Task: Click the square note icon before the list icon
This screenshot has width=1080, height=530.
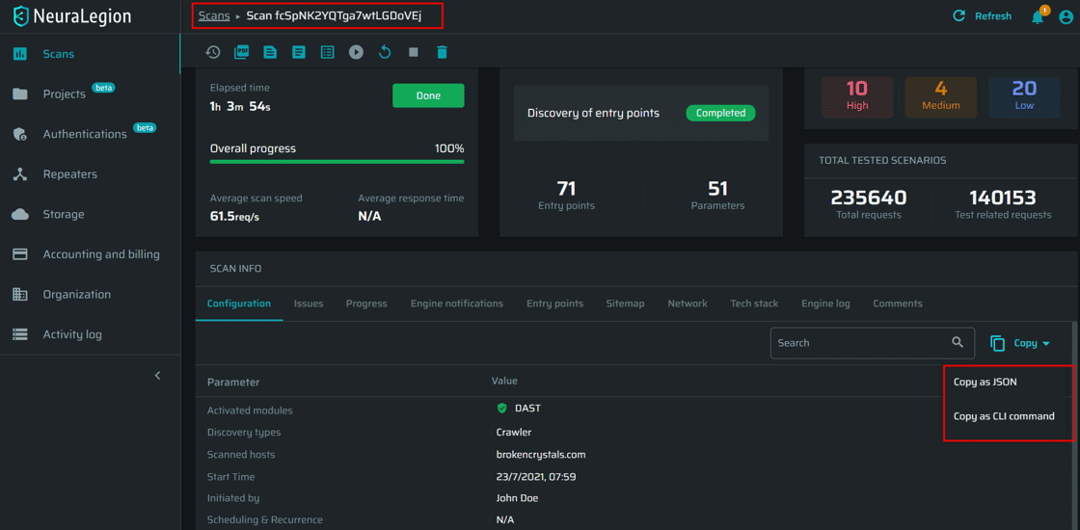Action: (299, 52)
